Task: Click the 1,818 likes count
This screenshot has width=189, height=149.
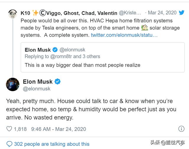Action: pos(20,129)
